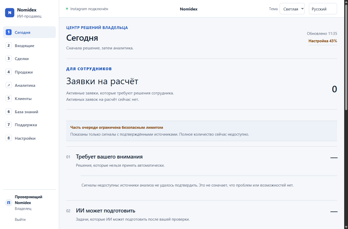This screenshot has height=229, width=348.
Task: Click the Выйти logout link
Action: click(20, 220)
